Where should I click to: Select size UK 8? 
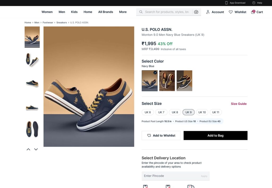(175, 112)
